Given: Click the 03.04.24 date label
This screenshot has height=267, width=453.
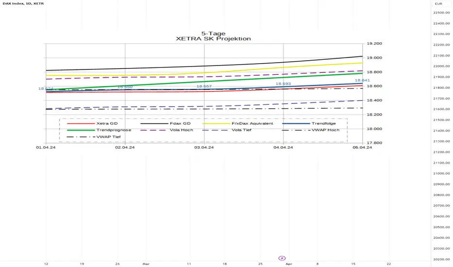Looking at the screenshot, I should click(204, 148).
